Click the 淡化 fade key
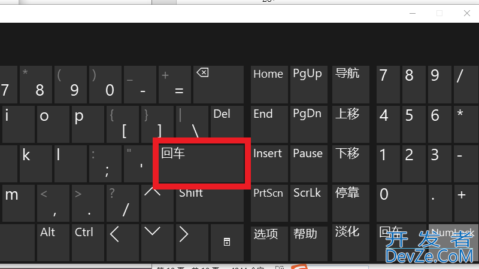The image size is (479, 269). 351,243
